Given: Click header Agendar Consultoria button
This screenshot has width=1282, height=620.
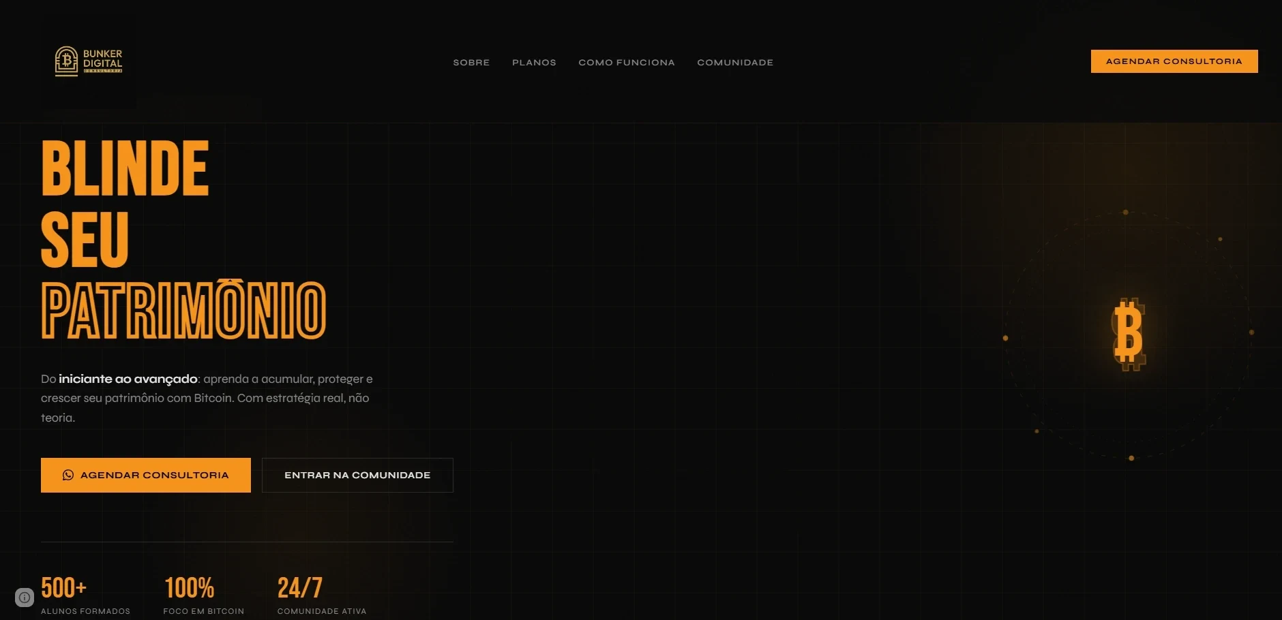Looking at the screenshot, I should 1174,61.
